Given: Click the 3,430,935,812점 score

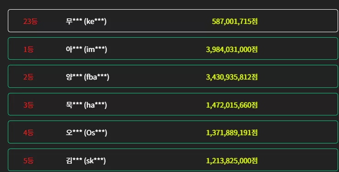Looking at the screenshot, I should [232, 77].
